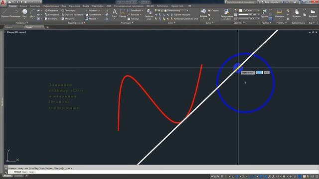This screenshot has width=319, height=179.
Task: Switch to the Модель layout tab
Action: point(7,176)
